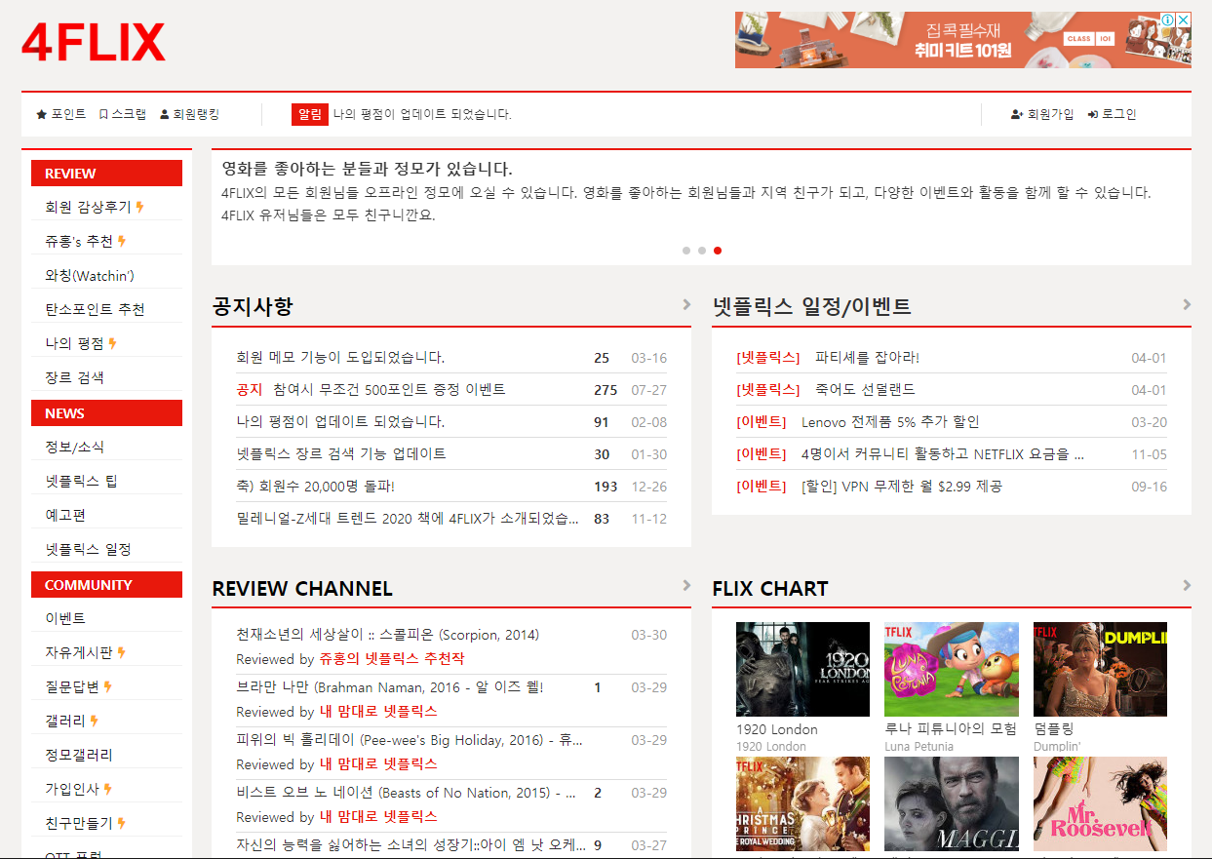Open notice 회원 메모 기능이 도입되었습니다
Screen dimensions: 1212x859
coord(340,358)
